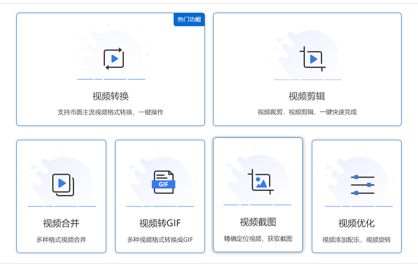Viewport: 418px width, 267px height.
Task: Open the 视频转换 title
Action: (x=111, y=96)
